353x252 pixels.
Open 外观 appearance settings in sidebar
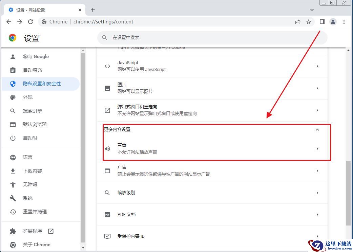click(28, 97)
